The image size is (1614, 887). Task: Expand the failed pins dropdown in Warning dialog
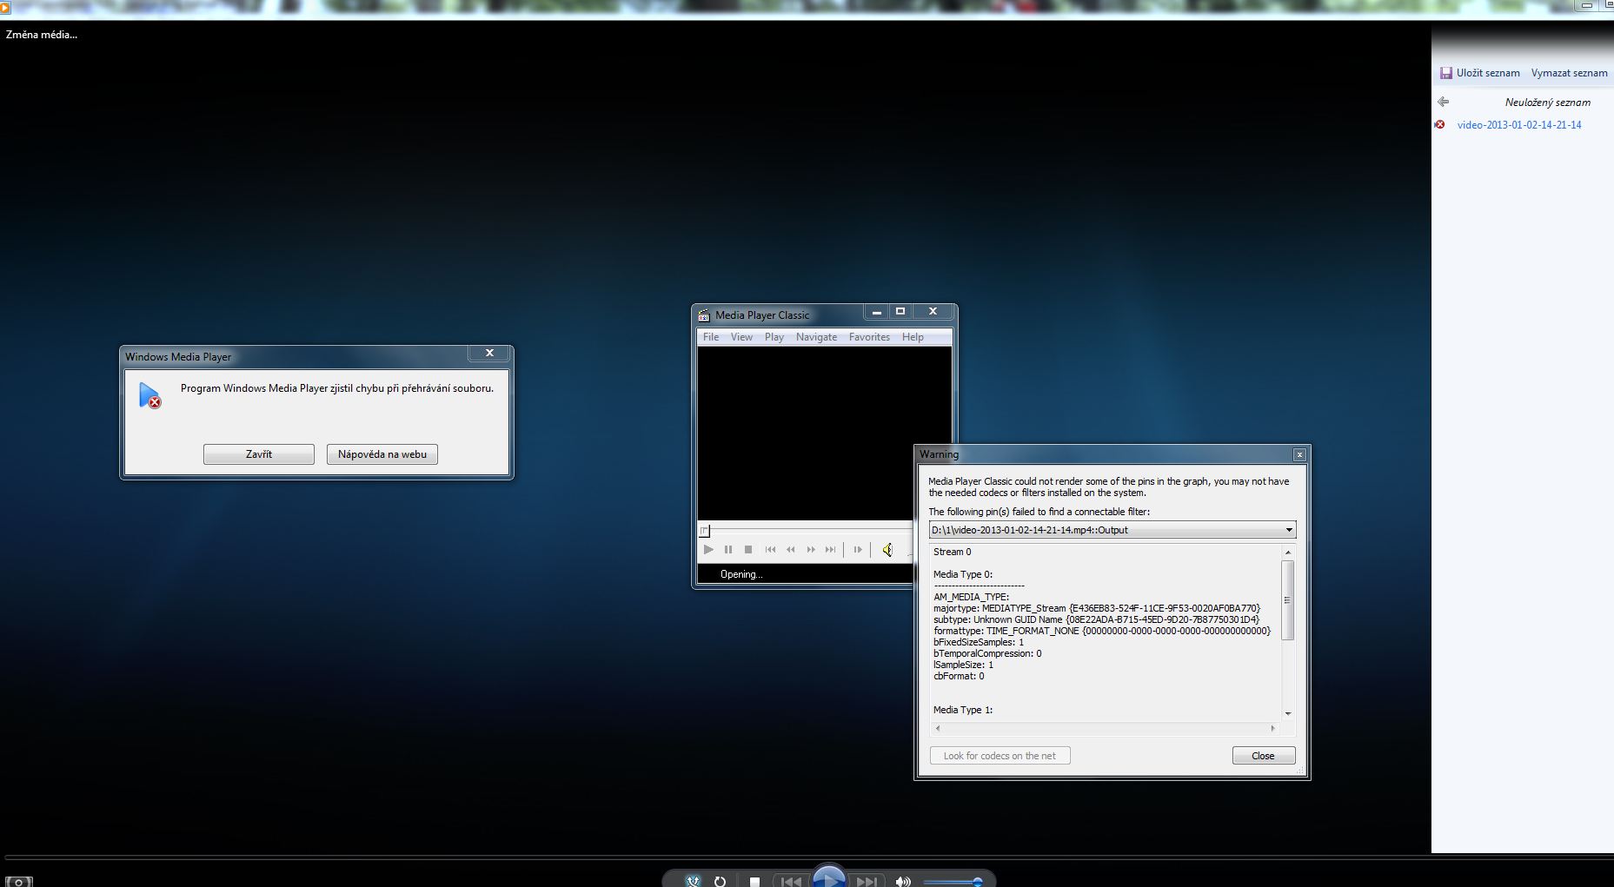coord(1289,530)
